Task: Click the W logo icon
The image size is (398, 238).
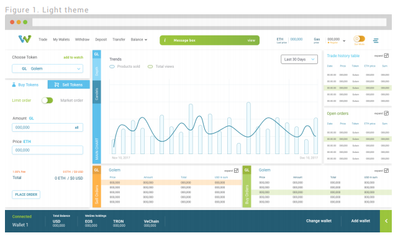Action: click(25, 39)
